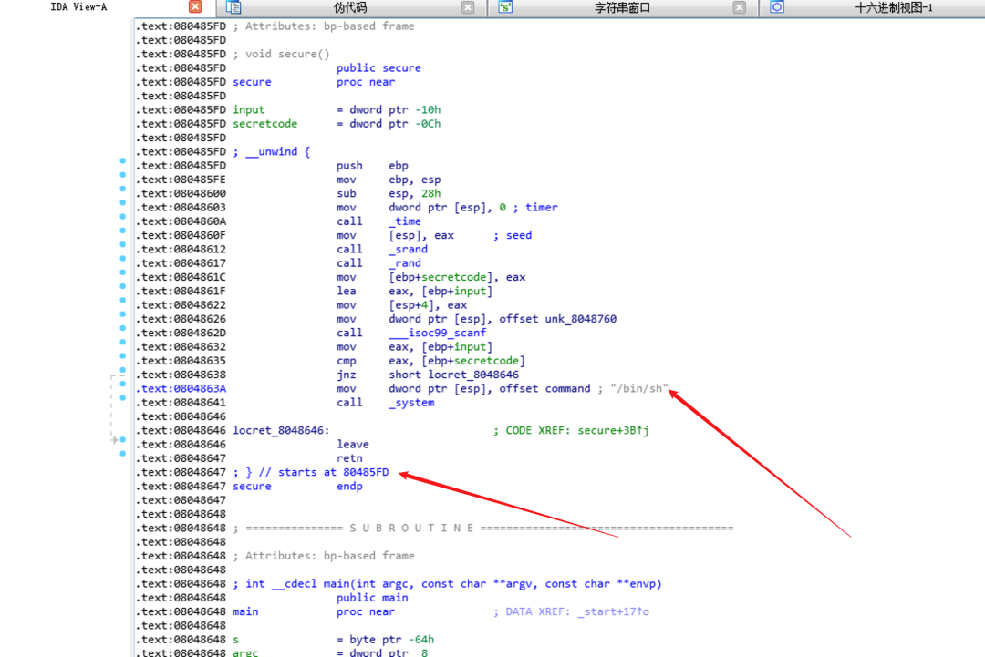Toggle breakpoint dot at jnz instruction line
The height and width of the screenshot is (657, 985).
coord(123,375)
